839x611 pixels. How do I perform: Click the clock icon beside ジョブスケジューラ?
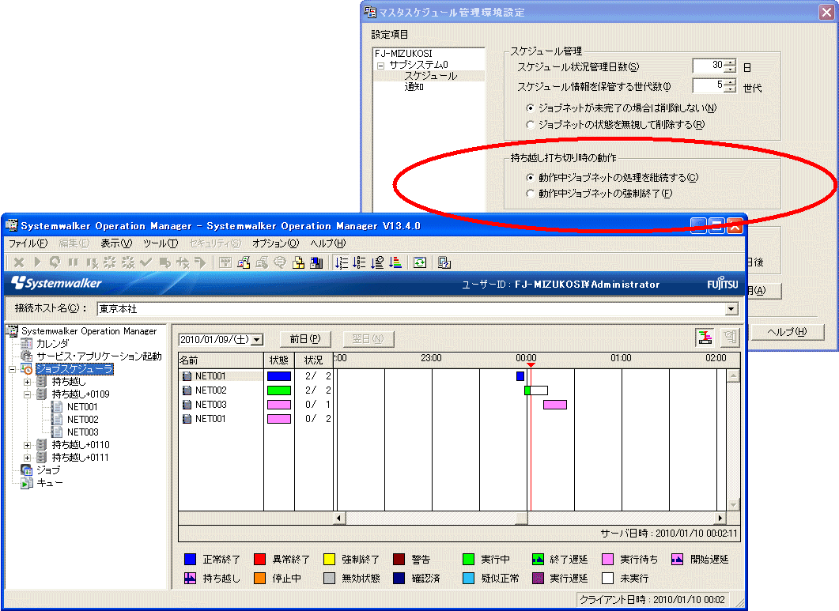click(x=26, y=369)
